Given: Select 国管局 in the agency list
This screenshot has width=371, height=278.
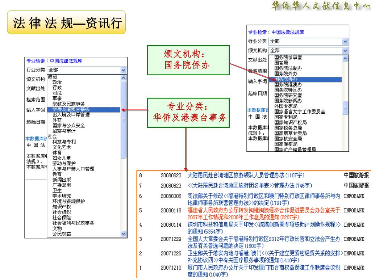Looking at the screenshot, I should pos(281,63).
